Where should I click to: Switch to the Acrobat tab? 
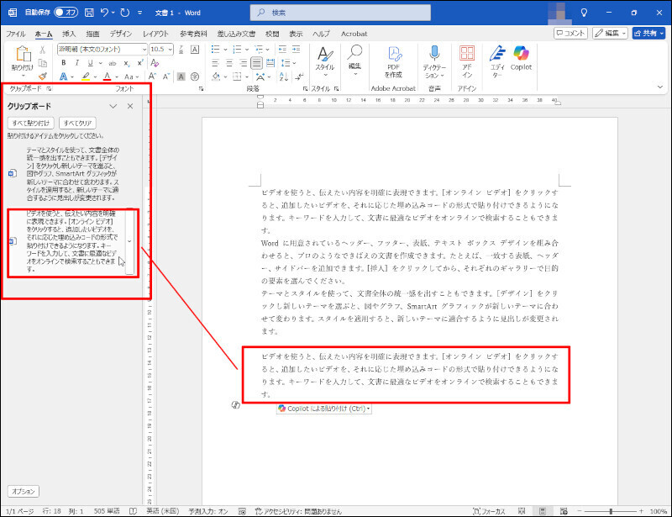coord(354,34)
